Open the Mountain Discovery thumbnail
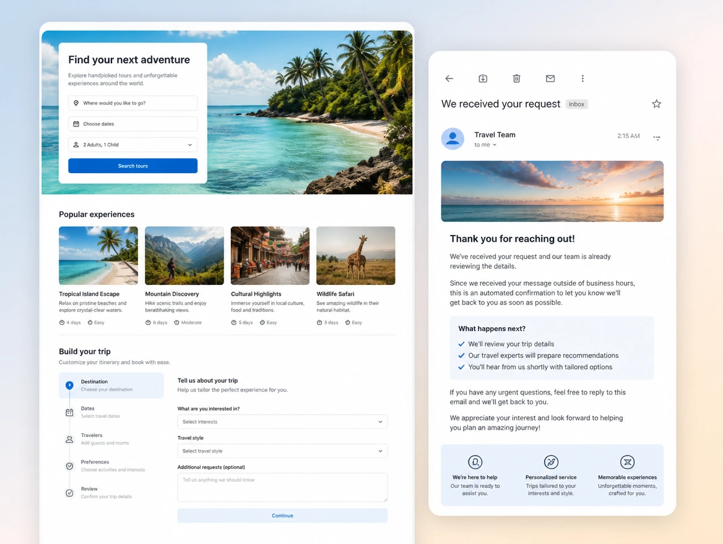 tap(184, 256)
